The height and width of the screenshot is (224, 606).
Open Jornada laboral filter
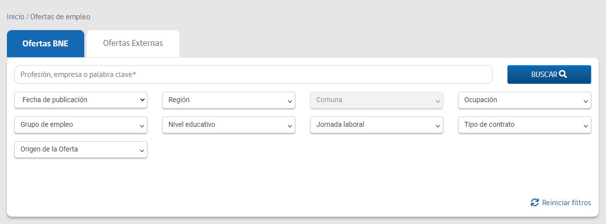[377, 125]
